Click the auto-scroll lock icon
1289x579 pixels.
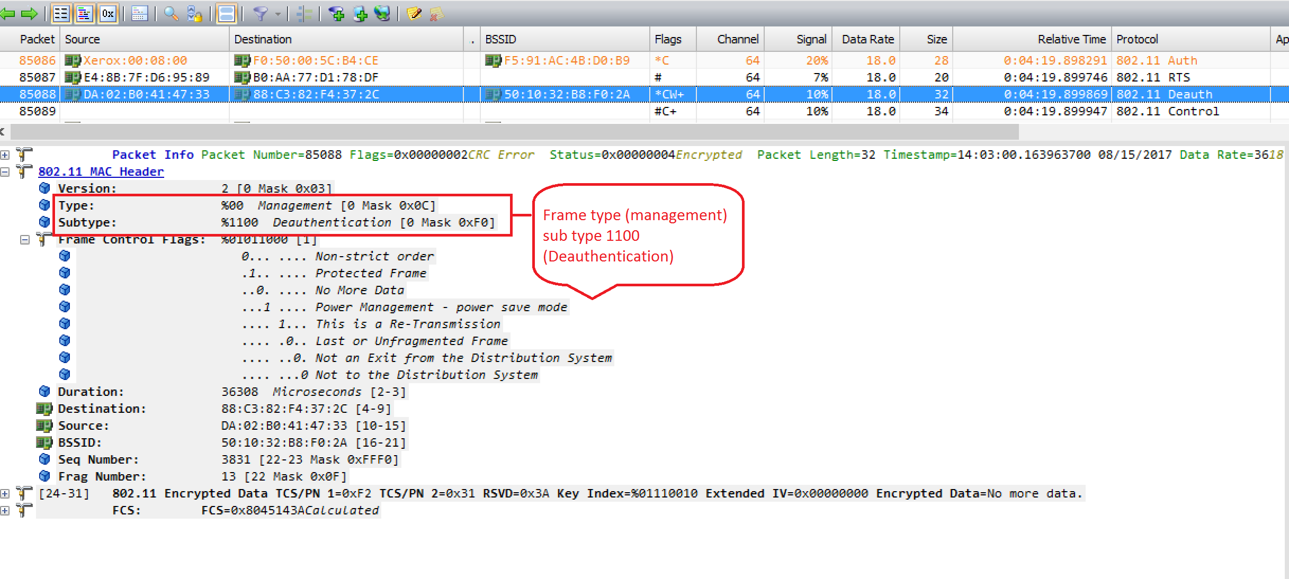click(194, 14)
